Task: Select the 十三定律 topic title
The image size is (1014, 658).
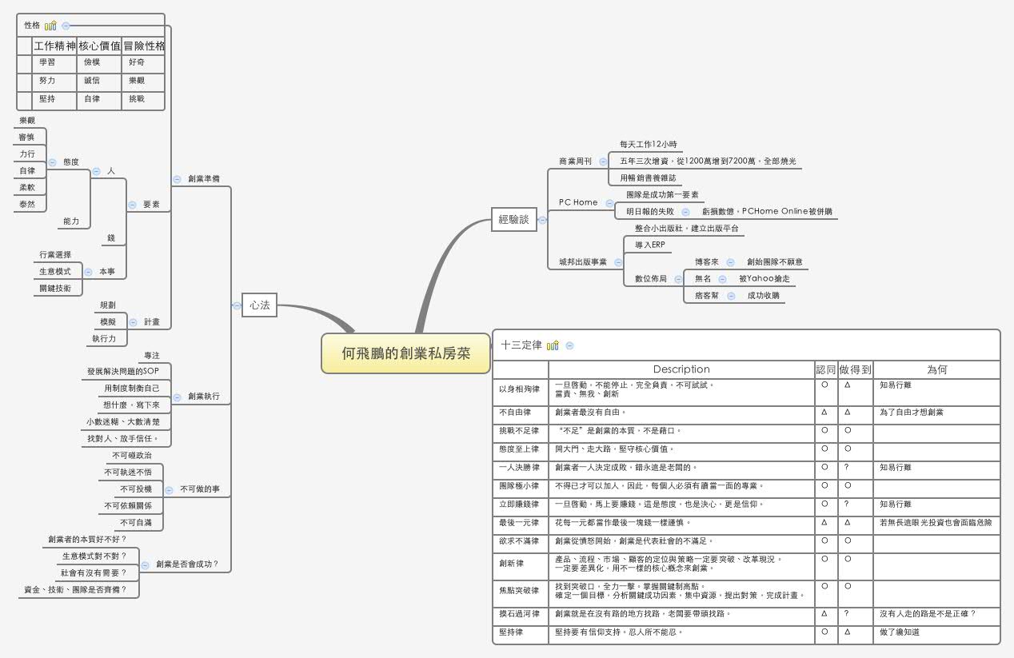Action: [521, 345]
